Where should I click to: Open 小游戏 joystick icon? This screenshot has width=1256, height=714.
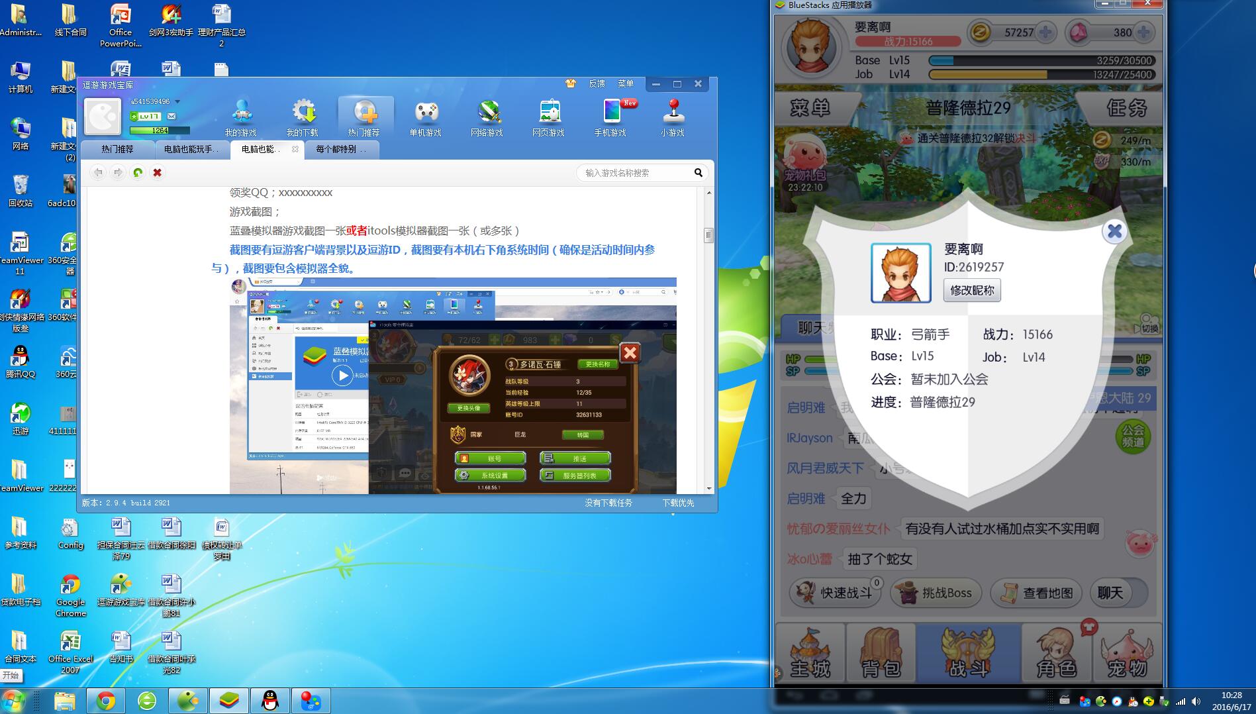pos(673,118)
